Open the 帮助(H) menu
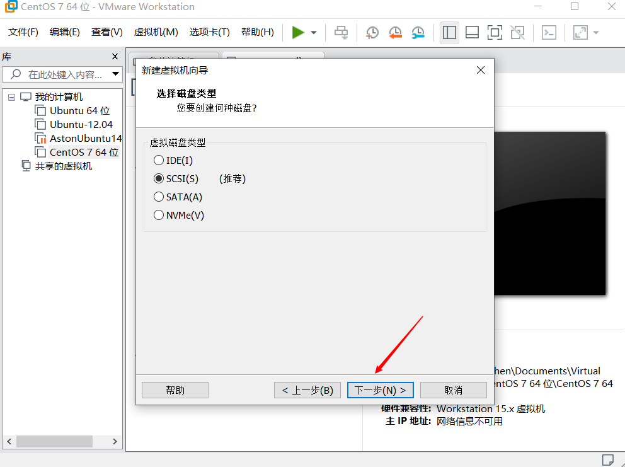 point(258,32)
